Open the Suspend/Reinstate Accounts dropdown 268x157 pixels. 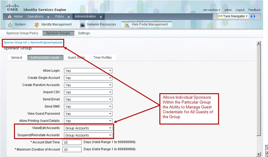tap(88, 135)
